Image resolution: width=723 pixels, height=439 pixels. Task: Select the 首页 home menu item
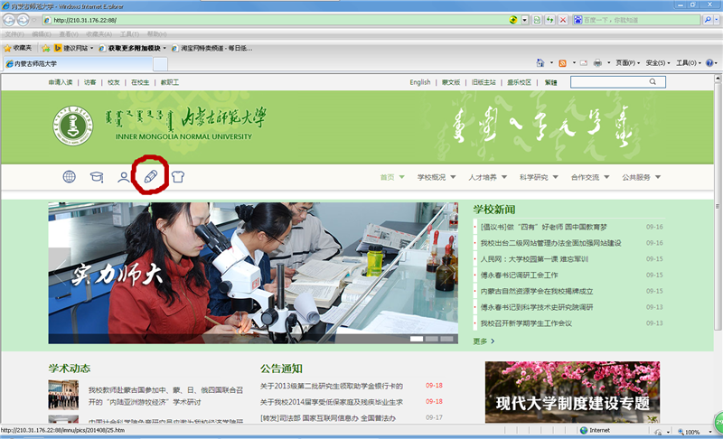tap(391, 178)
